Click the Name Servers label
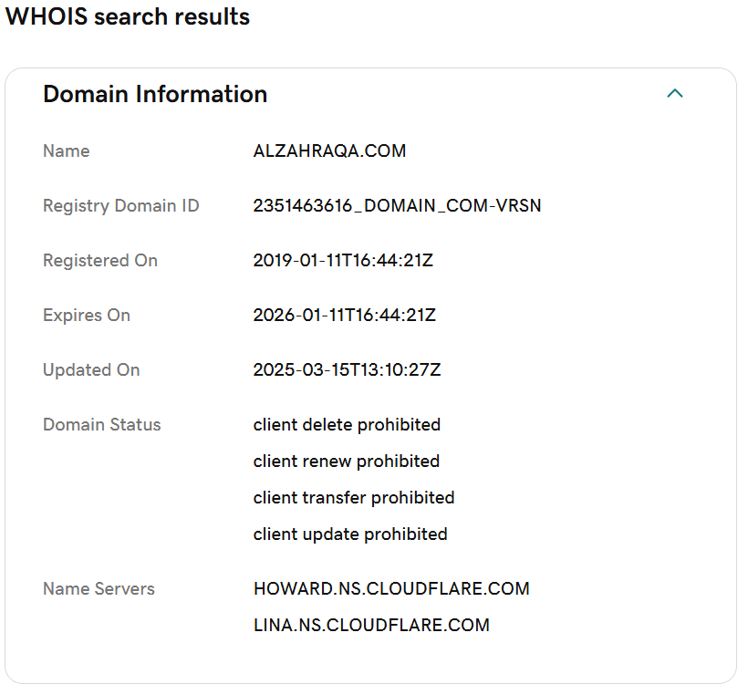Screen dimensions: 748x695 (99, 588)
